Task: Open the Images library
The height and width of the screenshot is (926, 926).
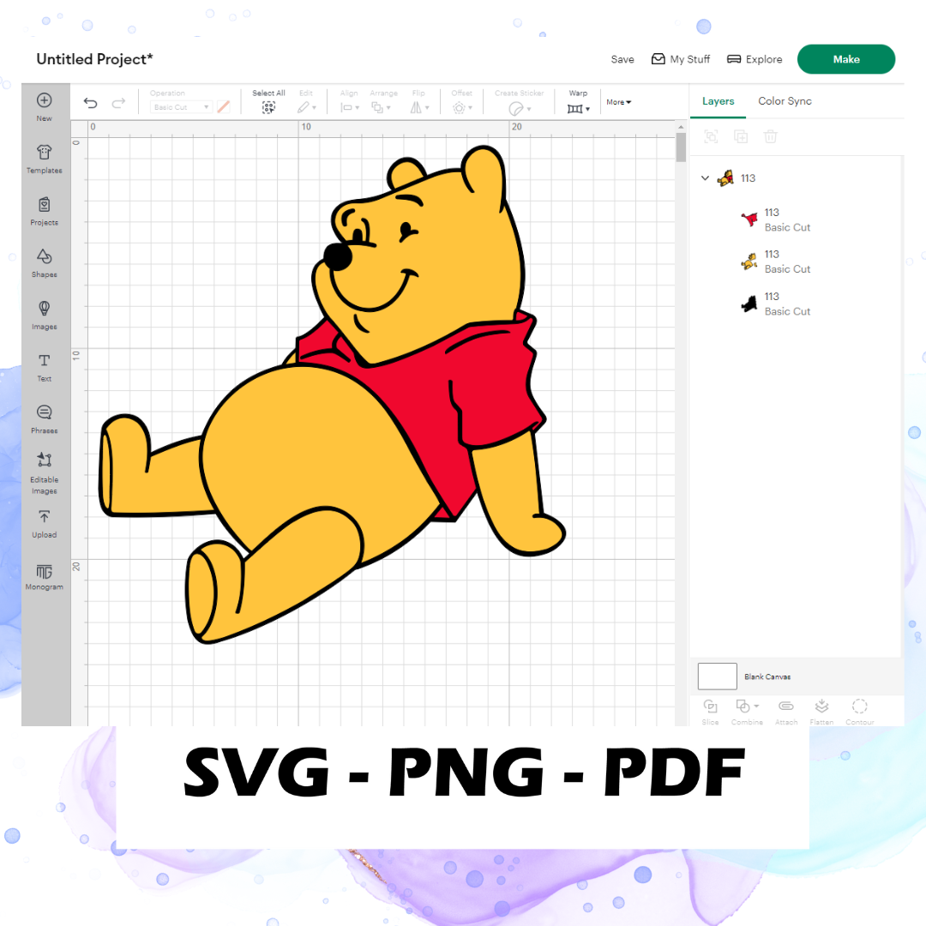Action: [45, 316]
